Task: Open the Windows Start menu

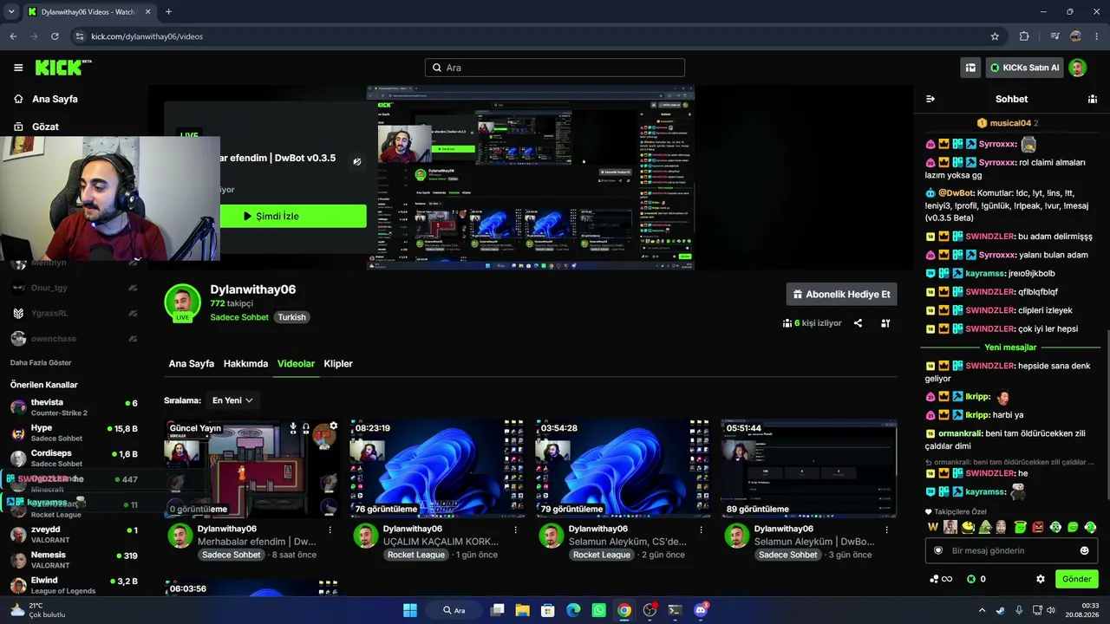Action: (x=409, y=610)
